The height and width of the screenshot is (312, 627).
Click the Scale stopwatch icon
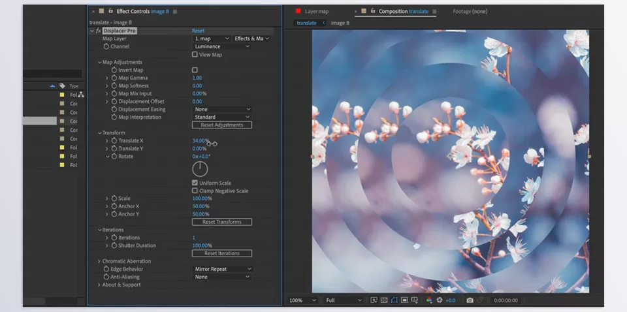point(114,198)
